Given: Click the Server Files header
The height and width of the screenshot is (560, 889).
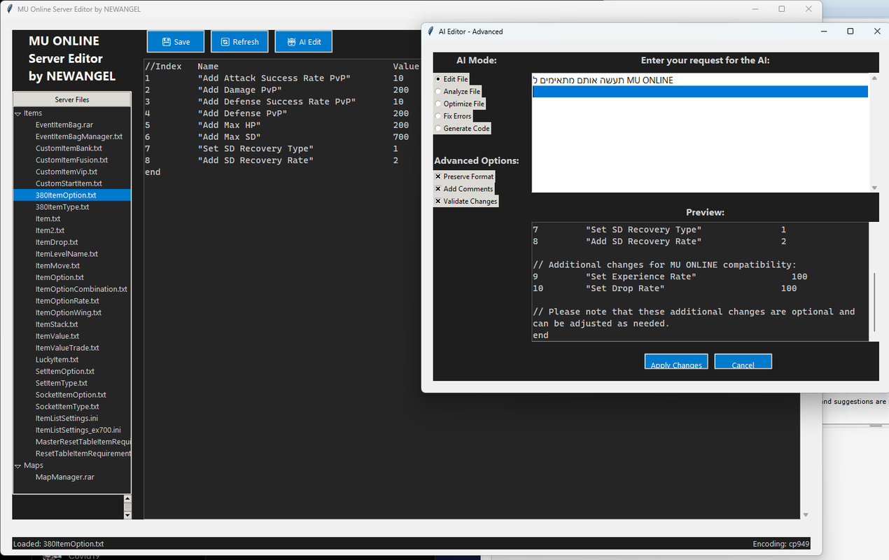Looking at the screenshot, I should point(72,99).
